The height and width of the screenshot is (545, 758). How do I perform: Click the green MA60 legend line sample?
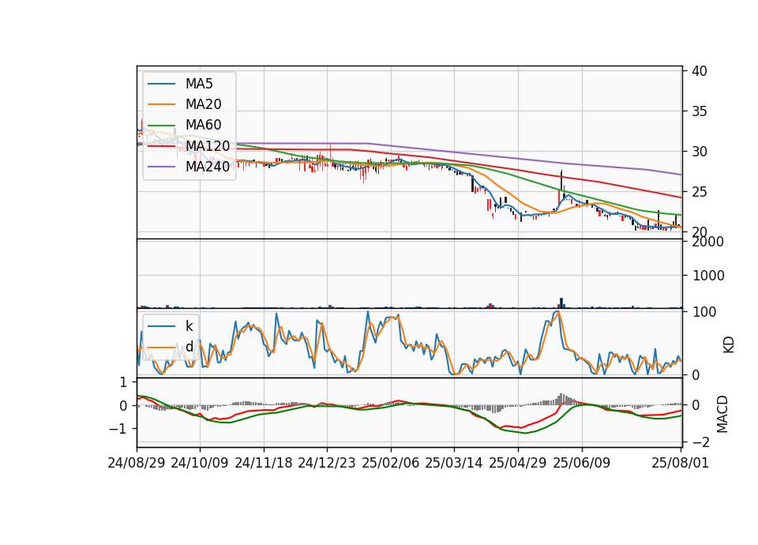[x=161, y=125]
